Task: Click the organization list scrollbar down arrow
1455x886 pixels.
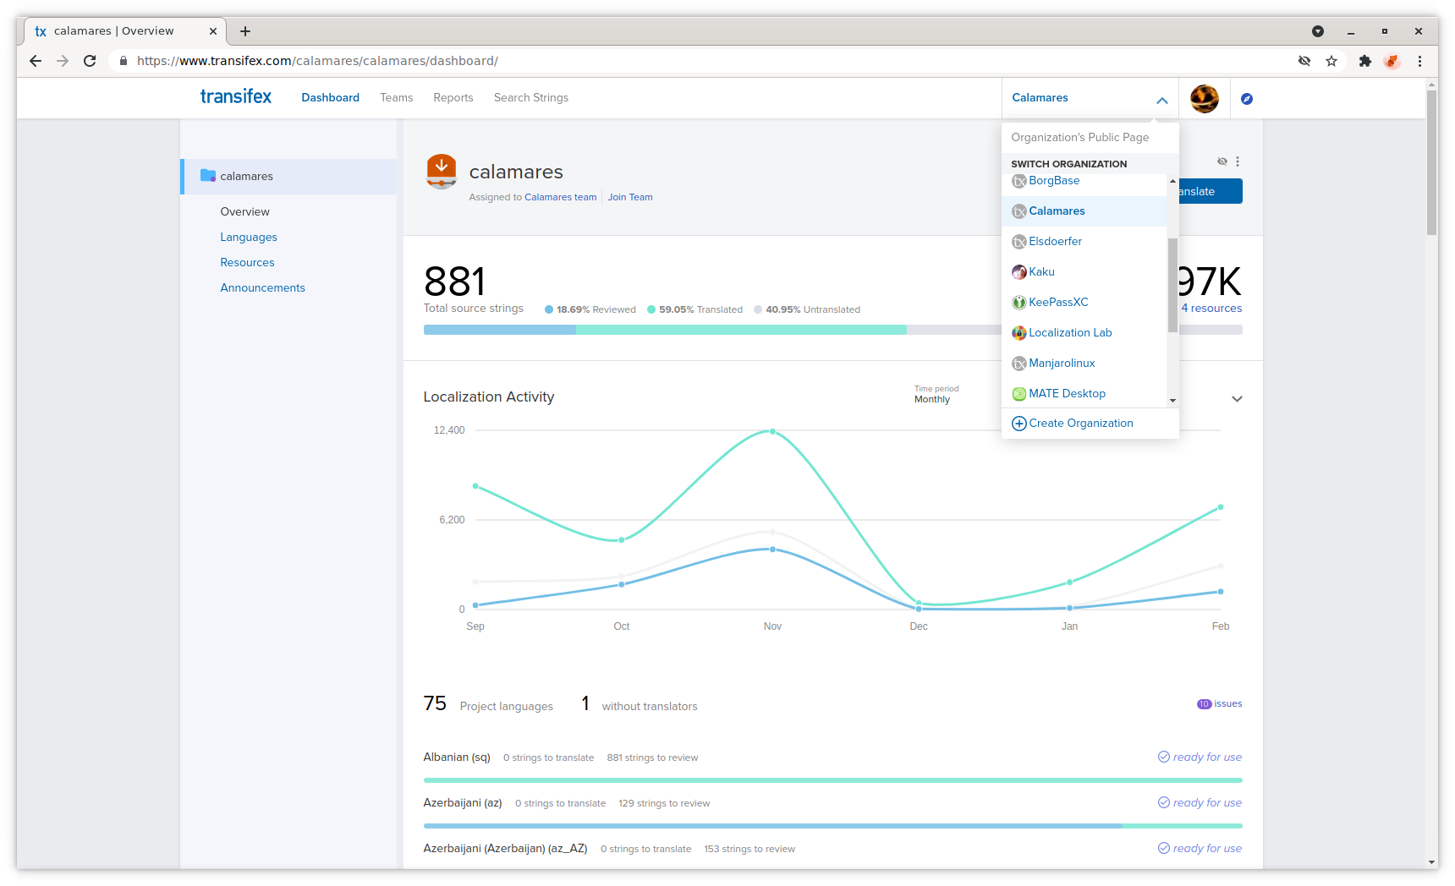Action: tap(1172, 400)
